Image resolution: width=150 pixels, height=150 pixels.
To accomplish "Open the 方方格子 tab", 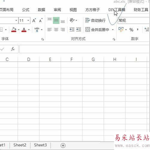I will click(x=92, y=10).
